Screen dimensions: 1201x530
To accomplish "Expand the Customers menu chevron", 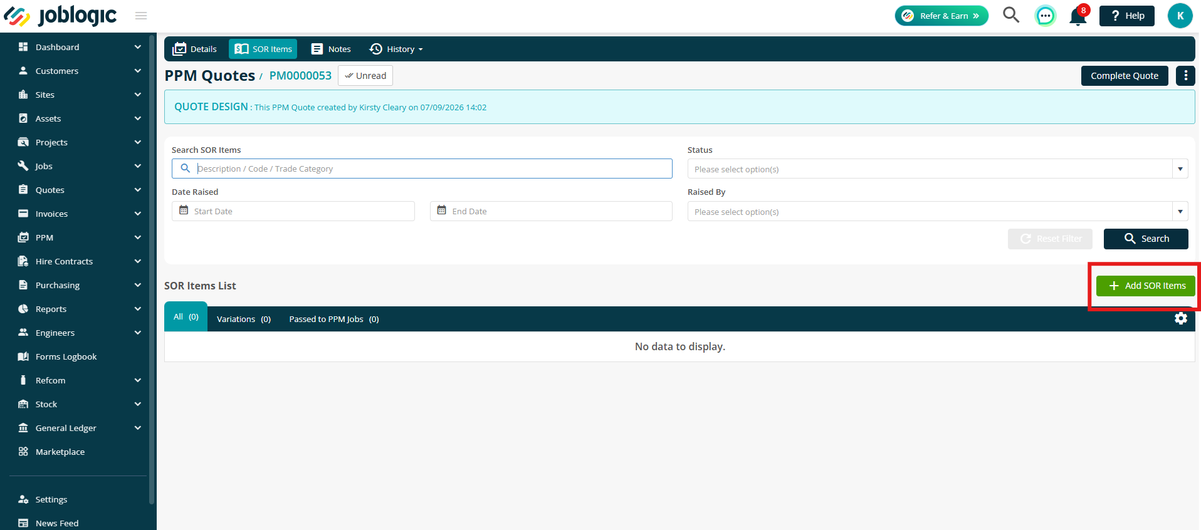I will point(138,71).
